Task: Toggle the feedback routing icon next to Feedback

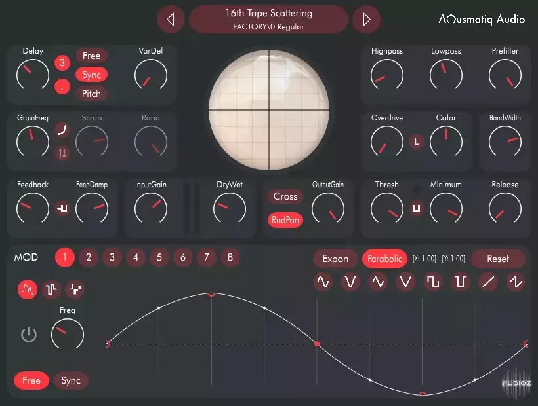Action: pyautogui.click(x=62, y=208)
